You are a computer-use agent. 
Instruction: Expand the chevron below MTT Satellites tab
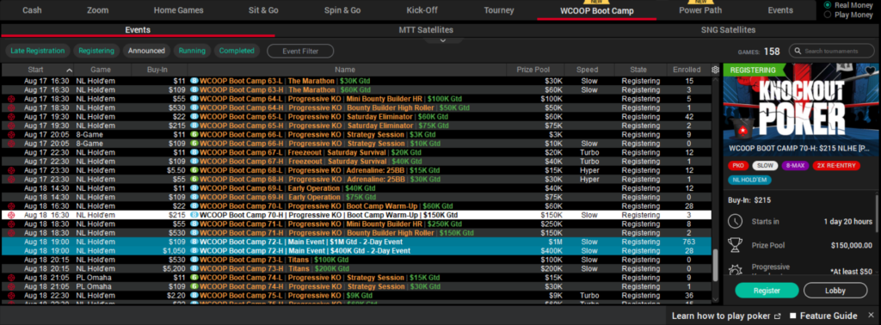tap(443, 40)
